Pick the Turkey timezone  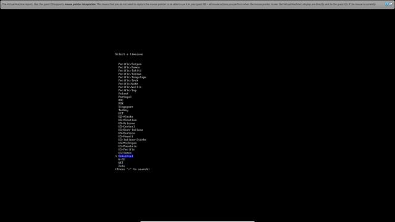(123, 110)
